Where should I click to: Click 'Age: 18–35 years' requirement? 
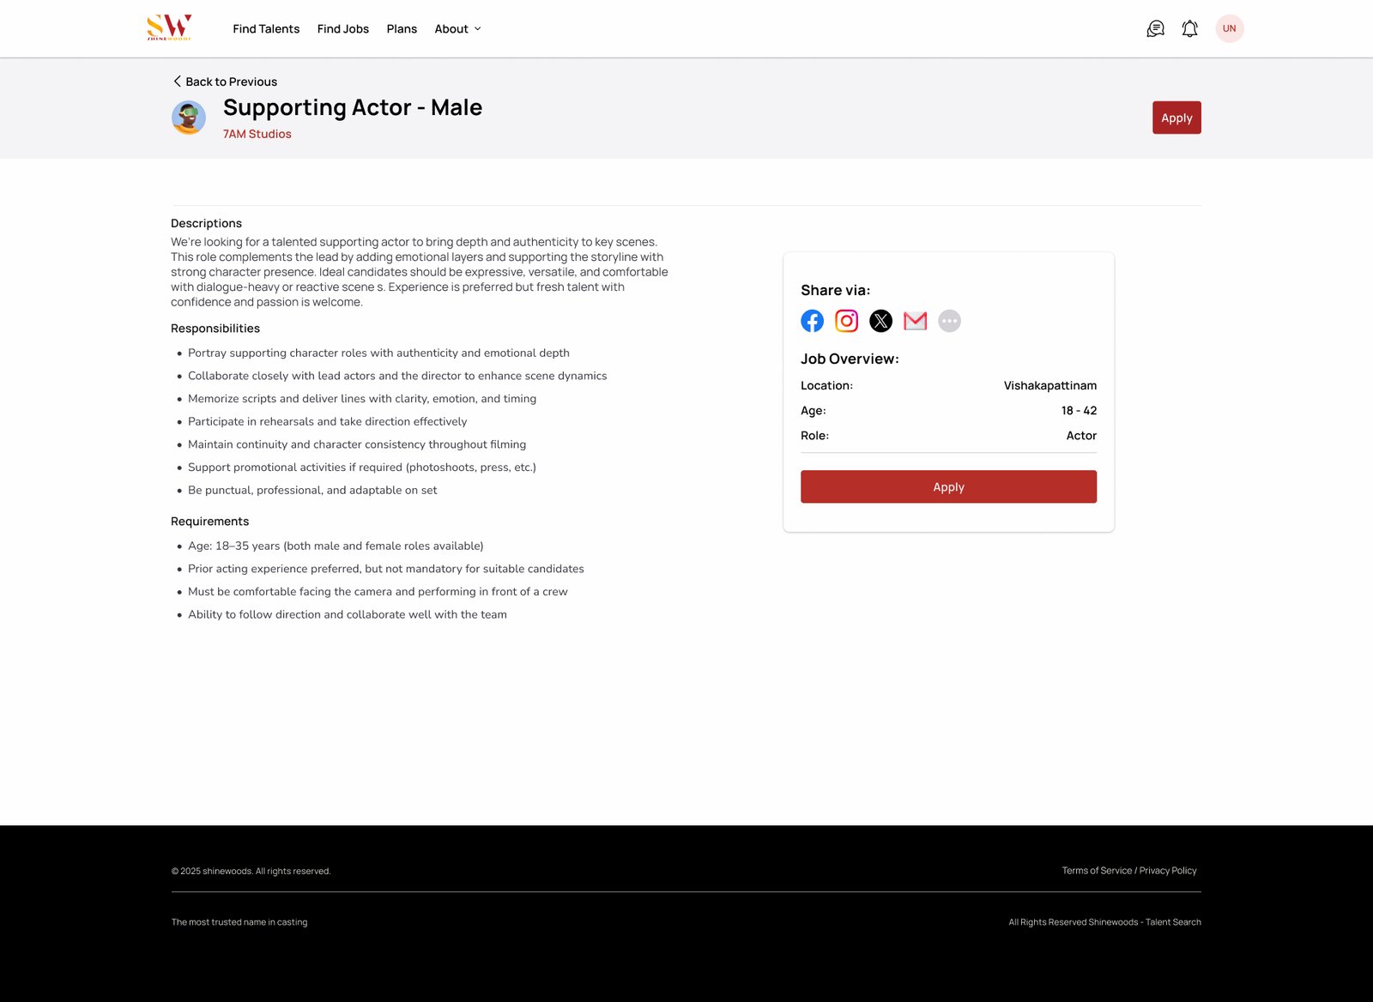coord(336,546)
